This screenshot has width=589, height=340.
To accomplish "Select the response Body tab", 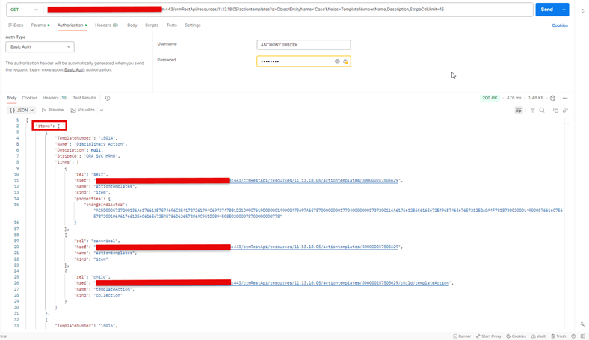I will coord(12,98).
